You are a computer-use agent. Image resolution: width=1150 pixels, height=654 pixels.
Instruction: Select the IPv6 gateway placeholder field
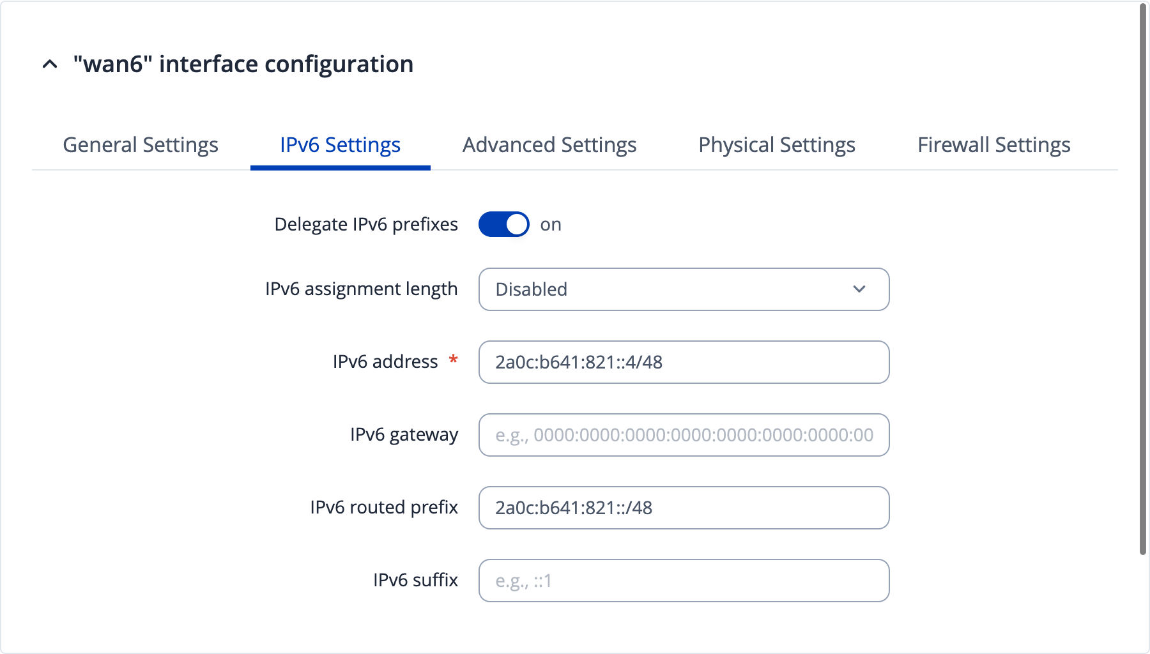684,435
